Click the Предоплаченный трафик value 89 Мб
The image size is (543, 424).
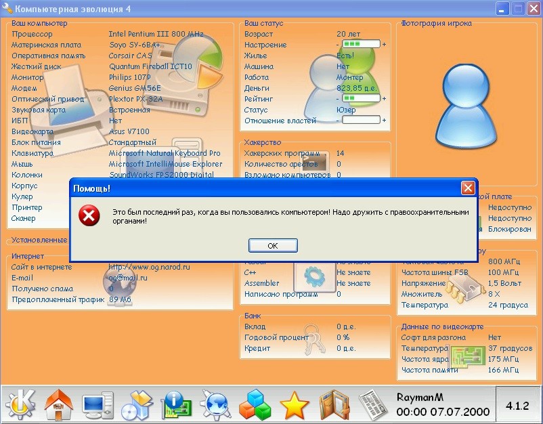coord(120,299)
